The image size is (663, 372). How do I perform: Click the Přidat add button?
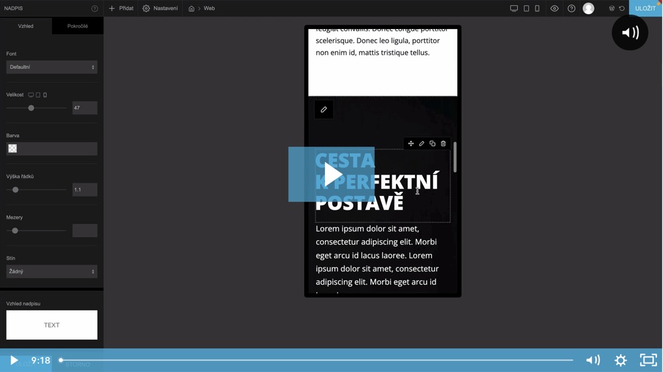pyautogui.click(x=121, y=9)
